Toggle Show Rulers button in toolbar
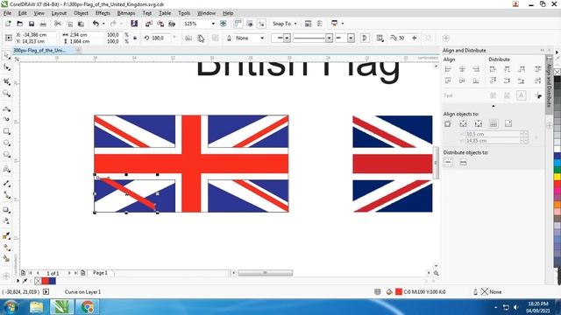 click(238, 24)
